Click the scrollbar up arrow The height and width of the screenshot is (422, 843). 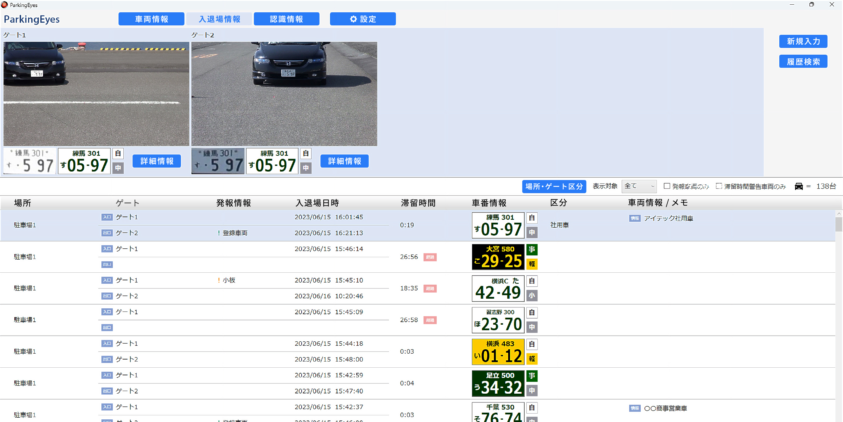839,213
